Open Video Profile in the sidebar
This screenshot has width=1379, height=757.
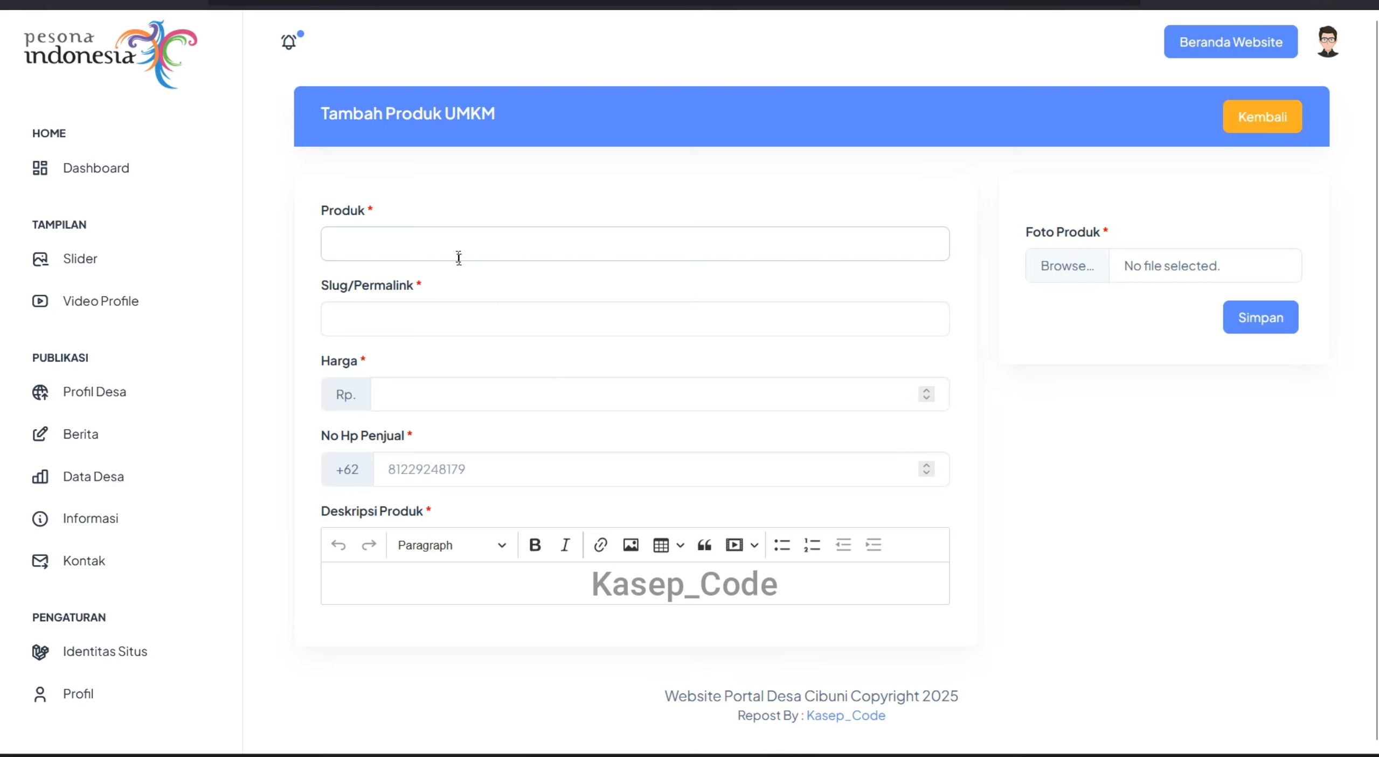click(x=85, y=301)
